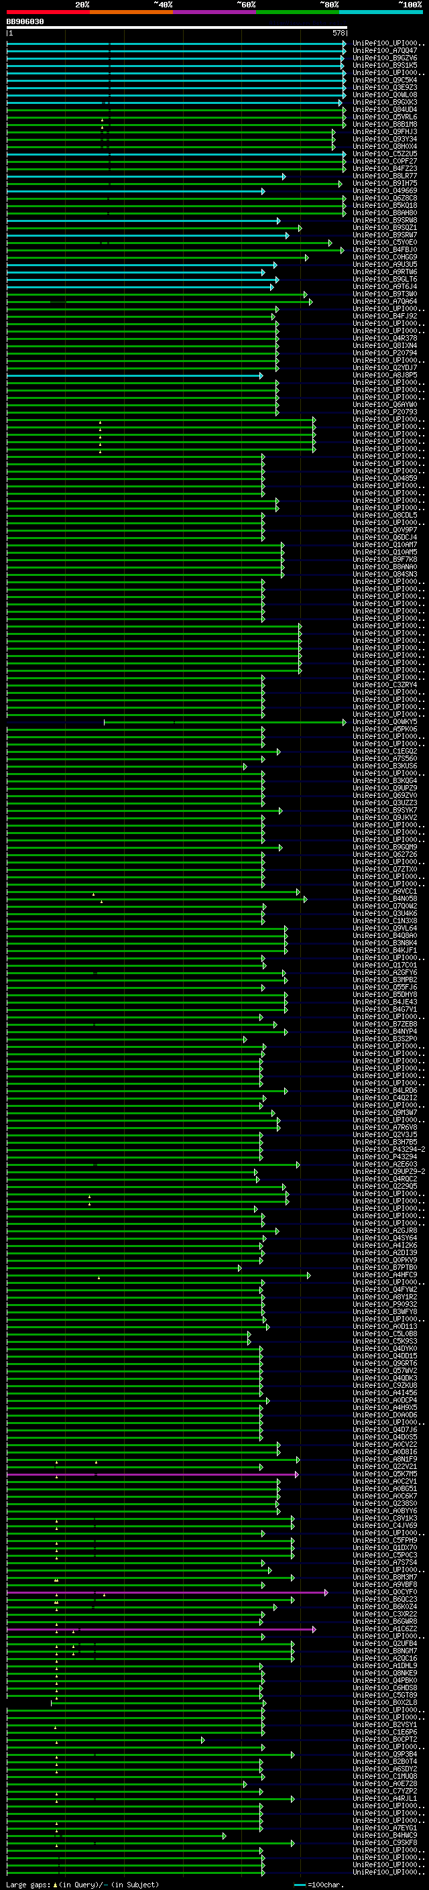Select the UniRef100_Q9UPZ9-2 label
This screenshot has width=429, height=1890.
click(x=389, y=1172)
